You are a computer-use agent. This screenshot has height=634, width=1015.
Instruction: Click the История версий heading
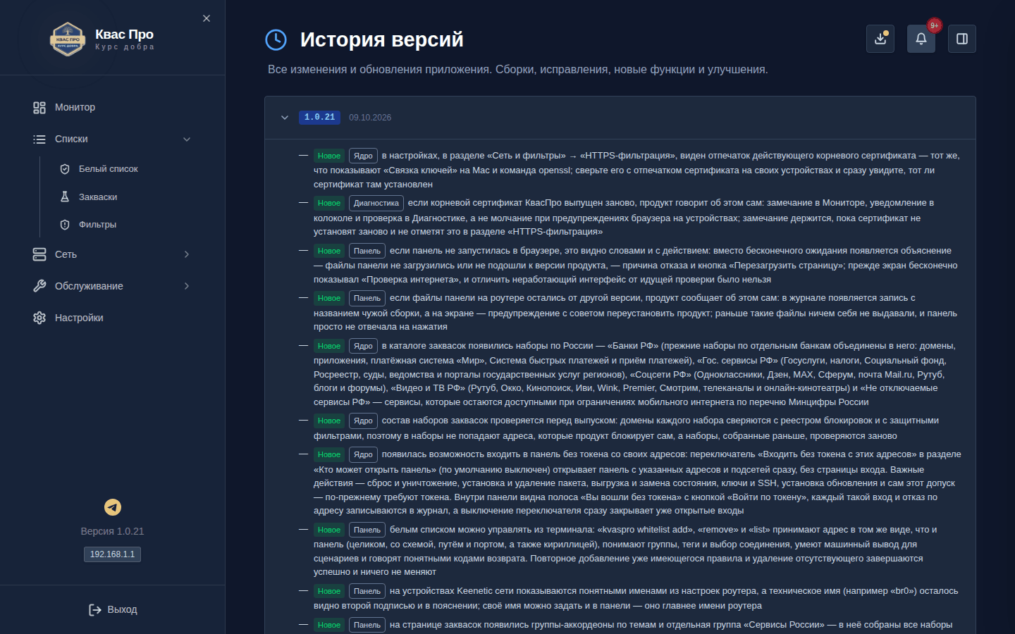[382, 39]
